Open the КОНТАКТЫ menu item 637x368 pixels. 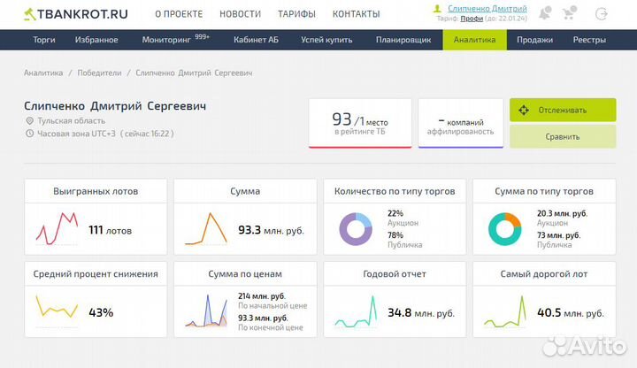[x=357, y=14]
